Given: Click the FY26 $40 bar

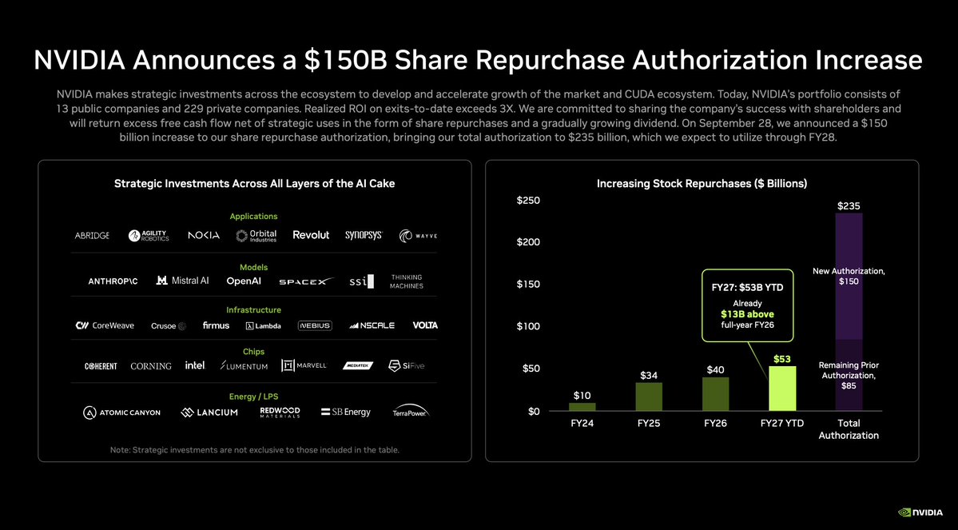Looking at the screenshot, I should [x=715, y=393].
